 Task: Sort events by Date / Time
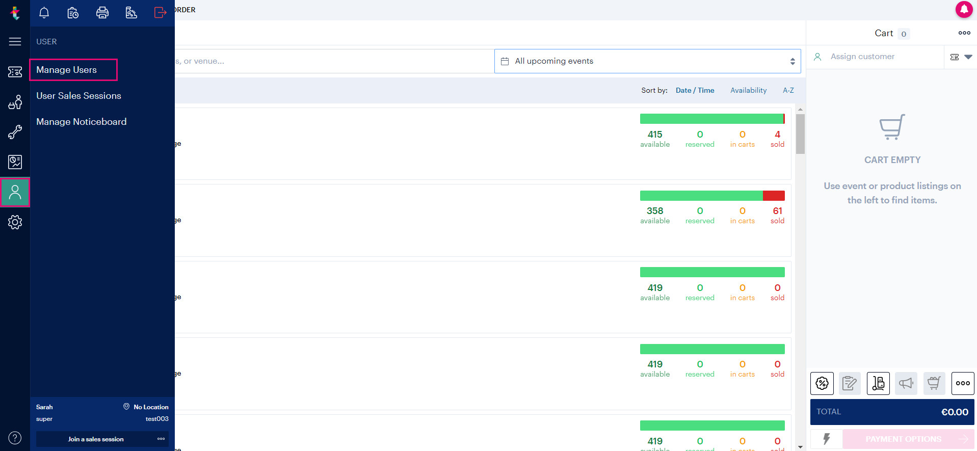point(695,90)
